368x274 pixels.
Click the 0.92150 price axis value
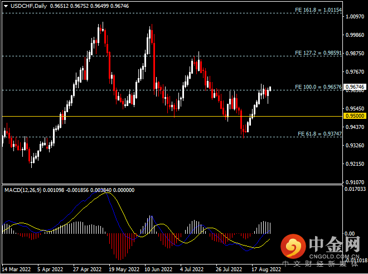coord(355,164)
